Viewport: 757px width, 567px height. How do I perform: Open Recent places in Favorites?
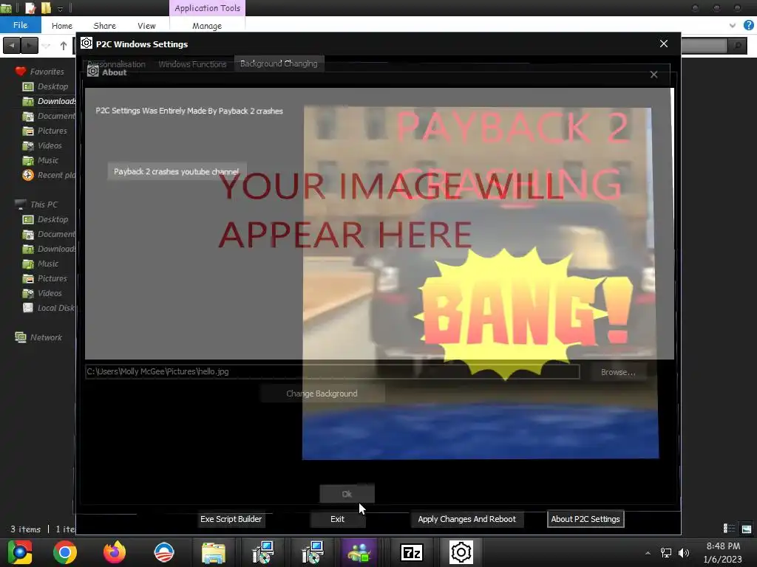pos(48,175)
